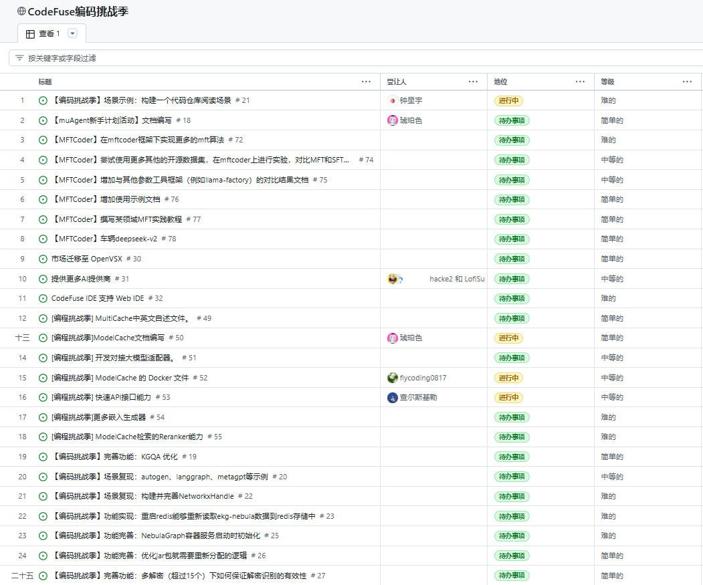Click 查尔斯基勒 assignee avatar

pyautogui.click(x=392, y=397)
